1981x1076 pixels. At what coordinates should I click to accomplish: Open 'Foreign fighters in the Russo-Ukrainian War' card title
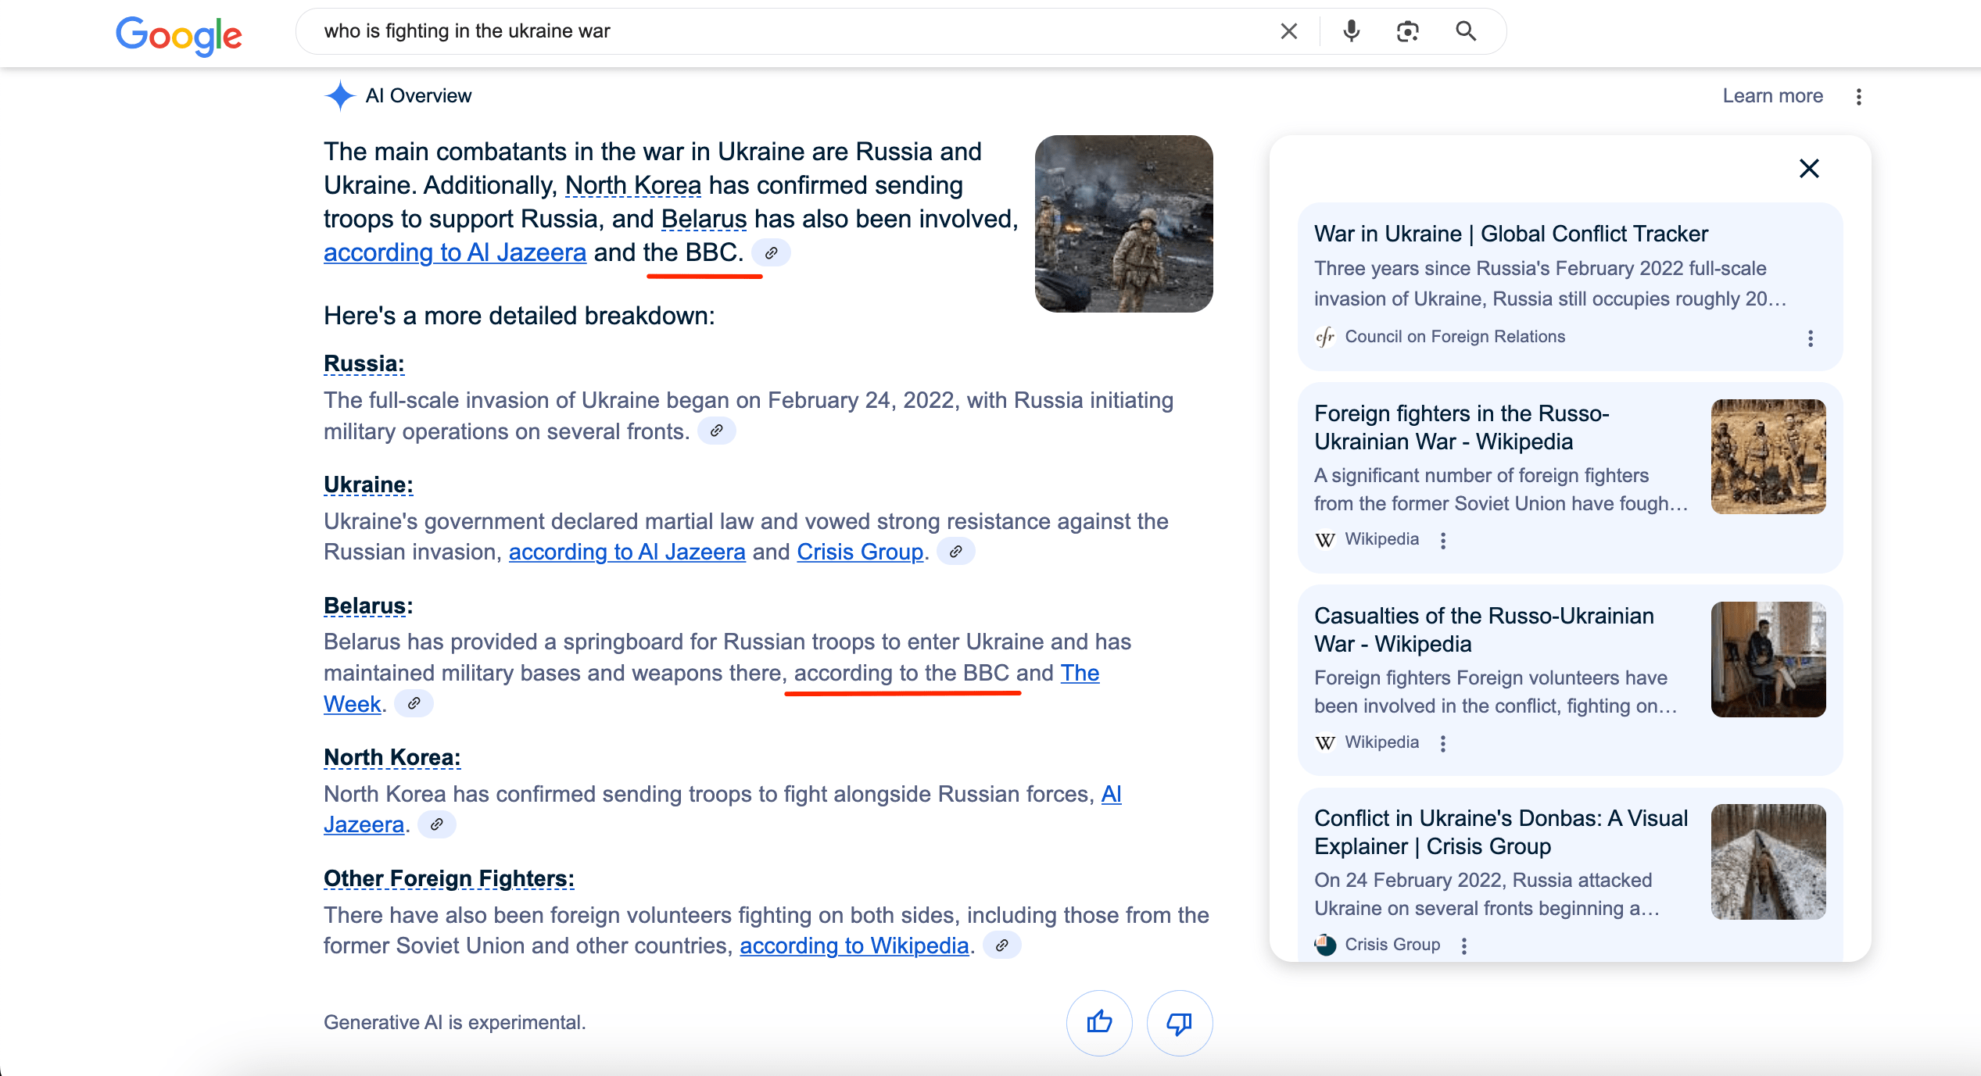[x=1462, y=427]
